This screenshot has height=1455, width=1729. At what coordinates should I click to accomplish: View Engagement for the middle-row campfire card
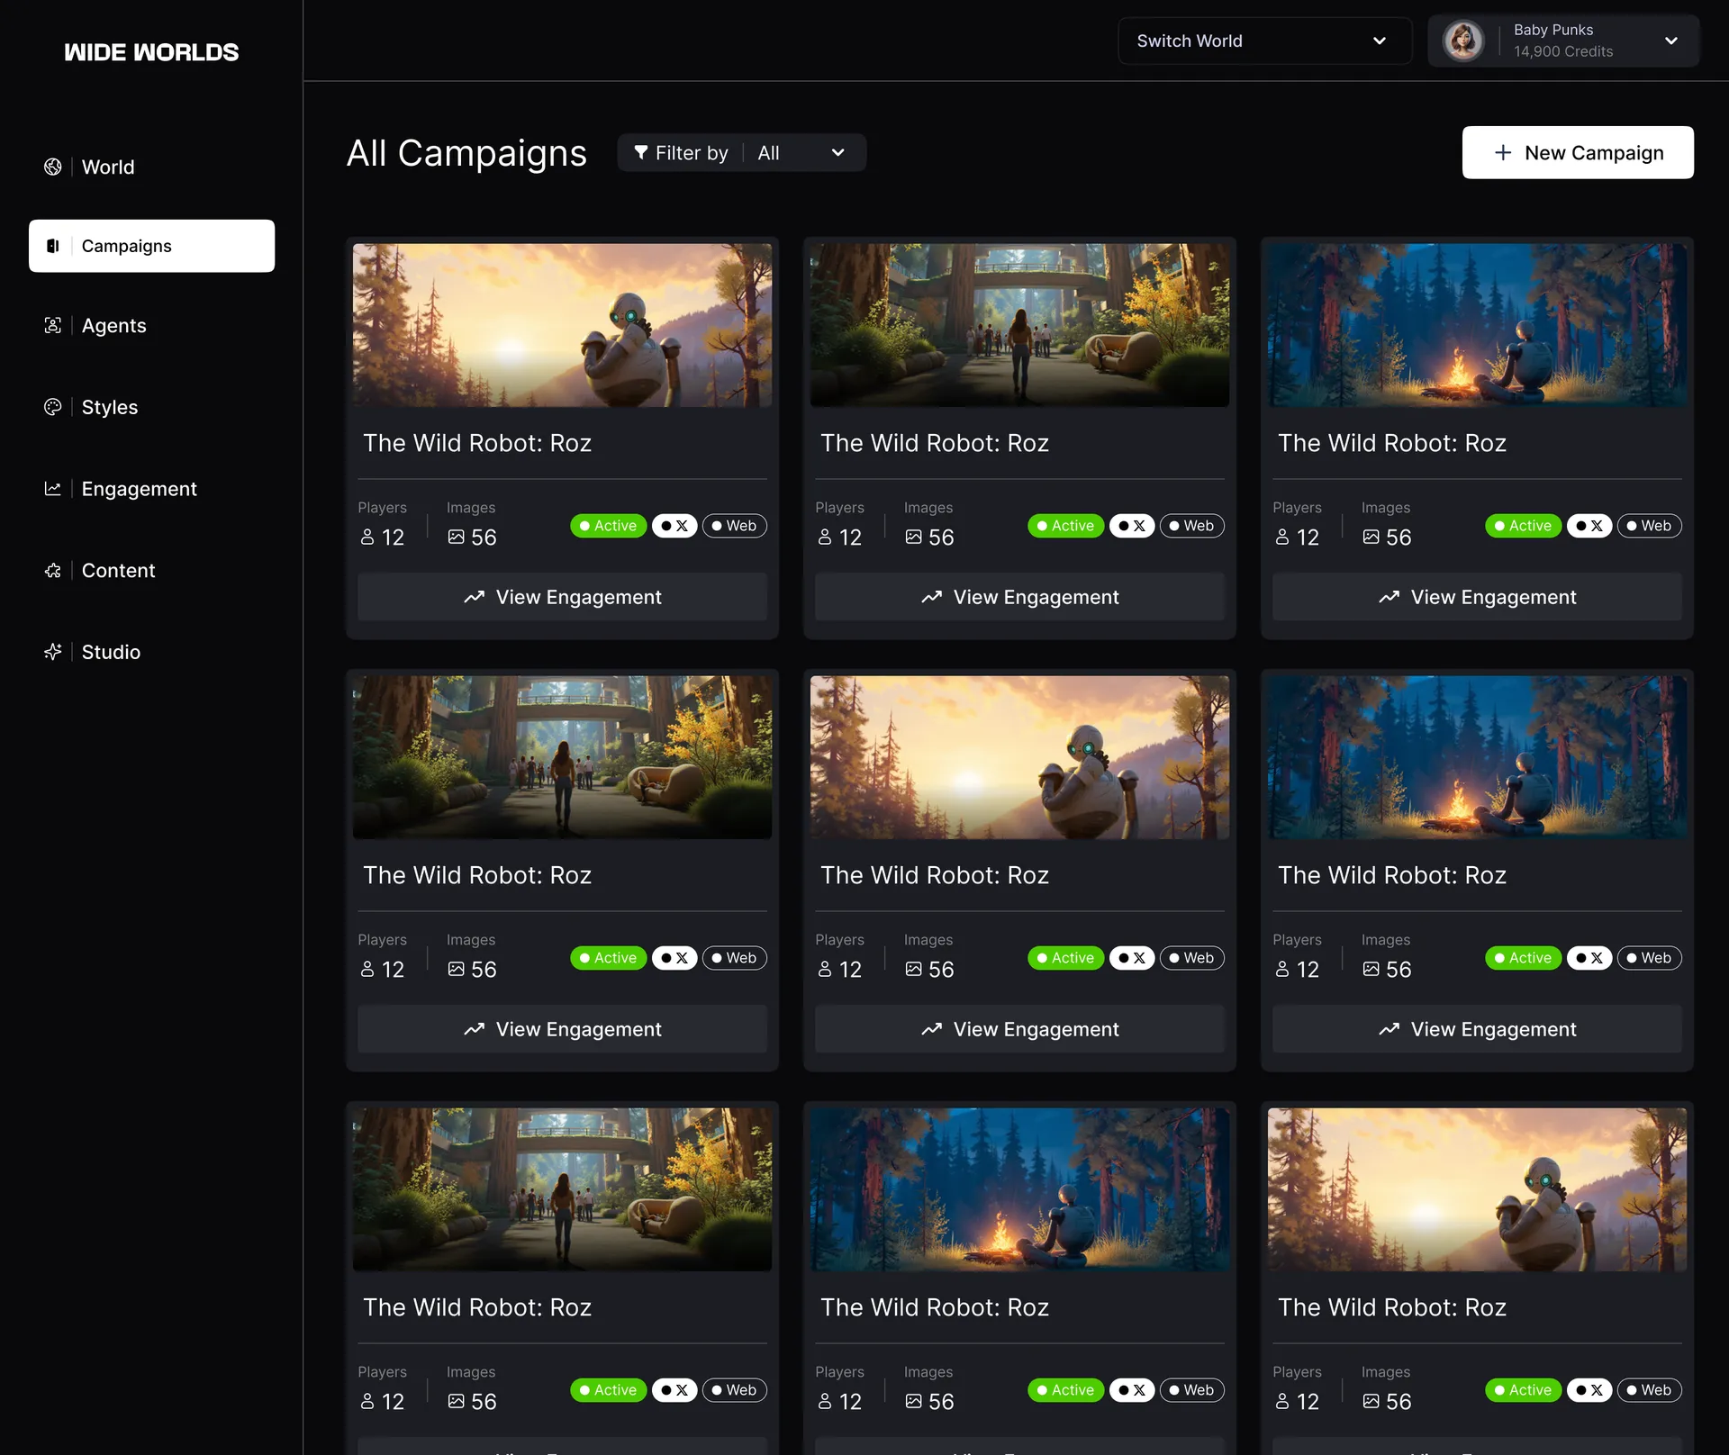[x=1477, y=1029]
